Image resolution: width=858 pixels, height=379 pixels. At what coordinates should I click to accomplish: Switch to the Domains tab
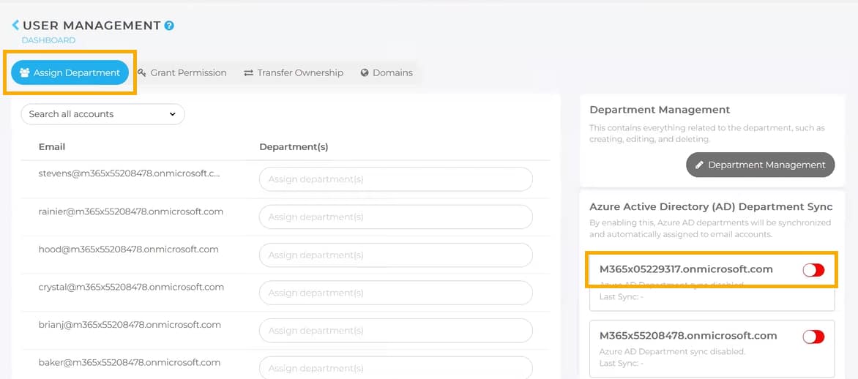pos(392,72)
